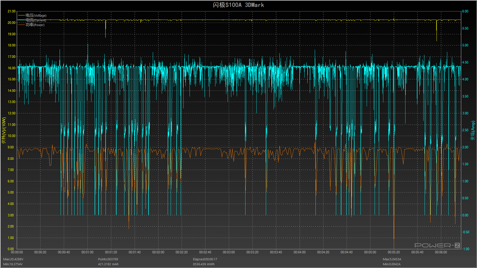Click the 19.00 left axis label
Viewport: 477px width, 268px height.
[11, 34]
